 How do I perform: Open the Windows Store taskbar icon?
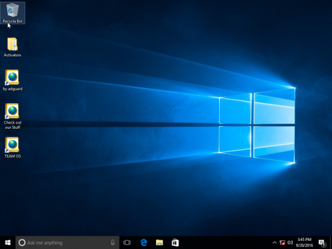point(175,242)
